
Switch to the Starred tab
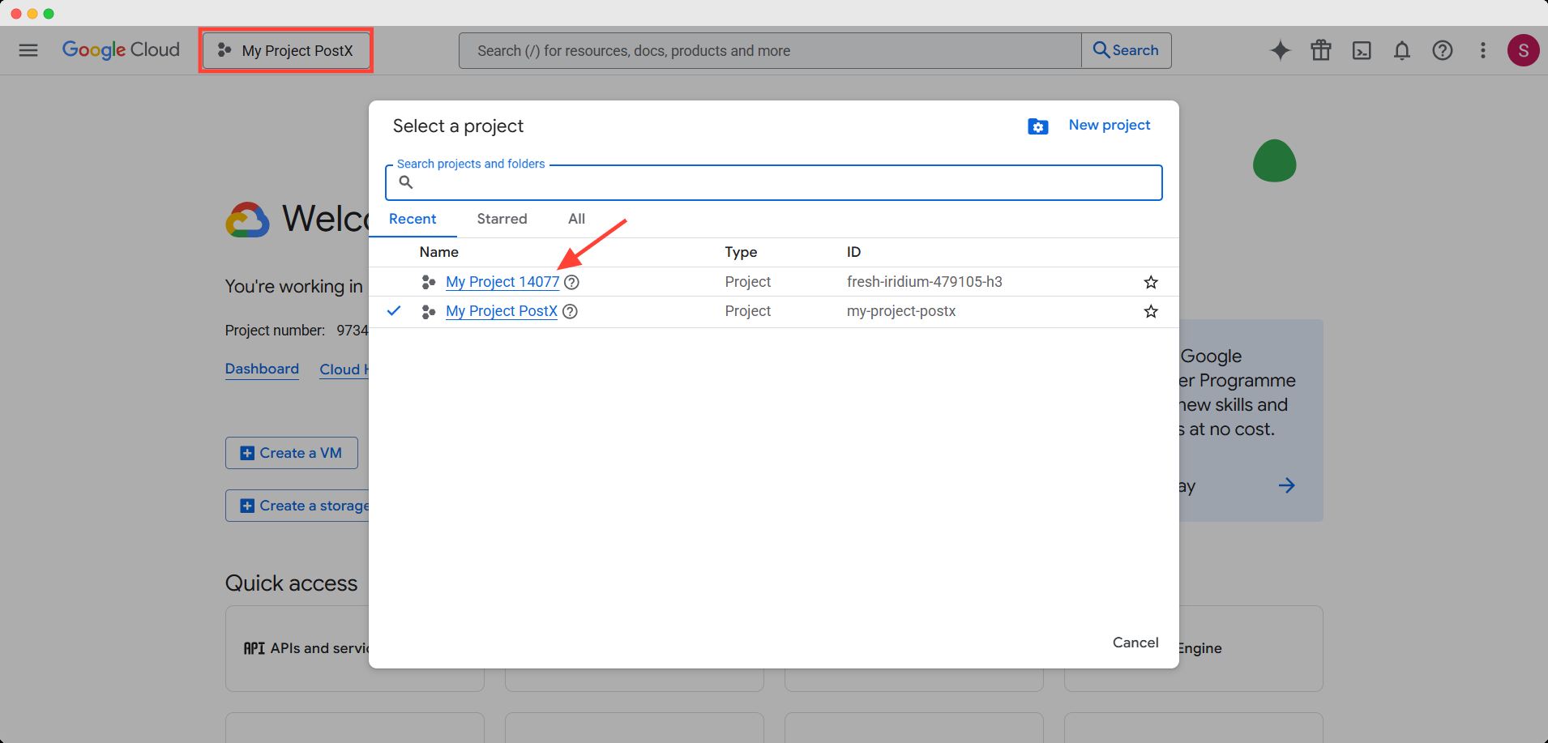(x=502, y=219)
